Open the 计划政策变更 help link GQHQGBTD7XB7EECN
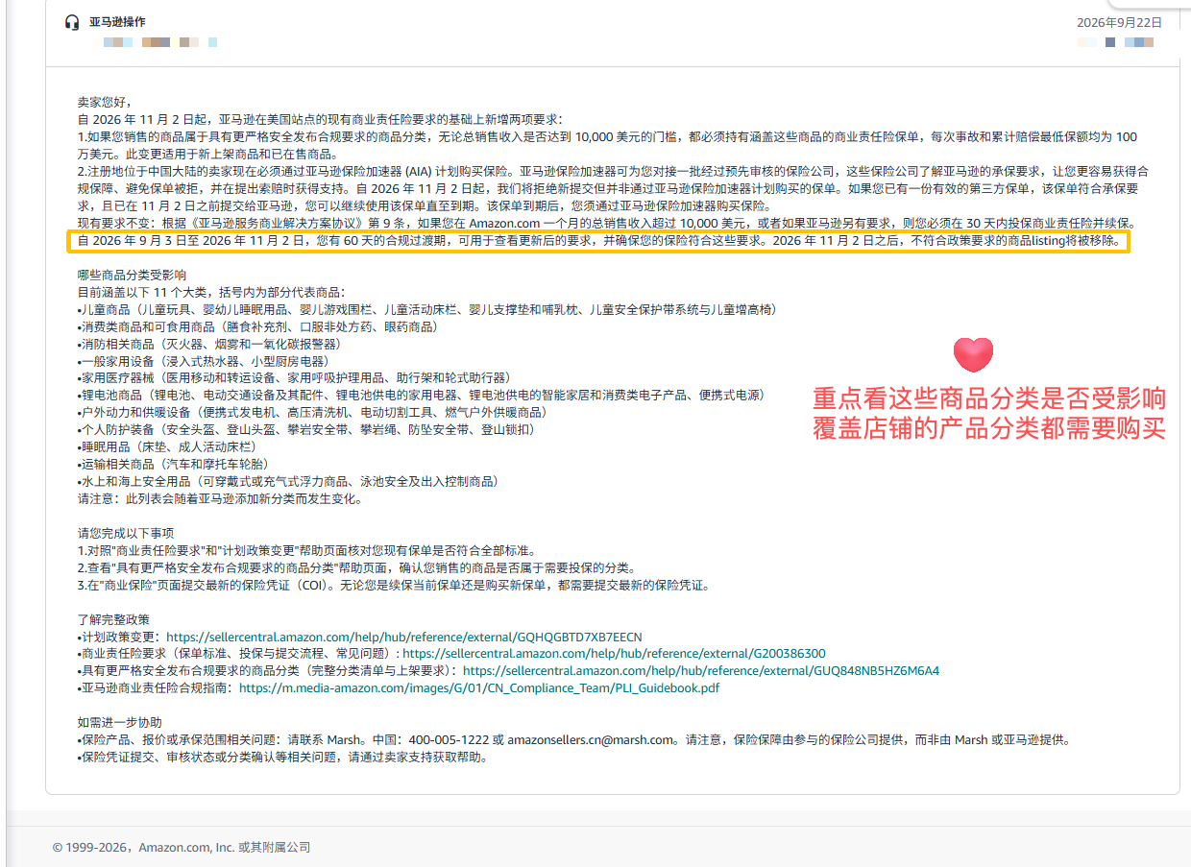Screen dimensions: 1191x867 [x=404, y=637]
